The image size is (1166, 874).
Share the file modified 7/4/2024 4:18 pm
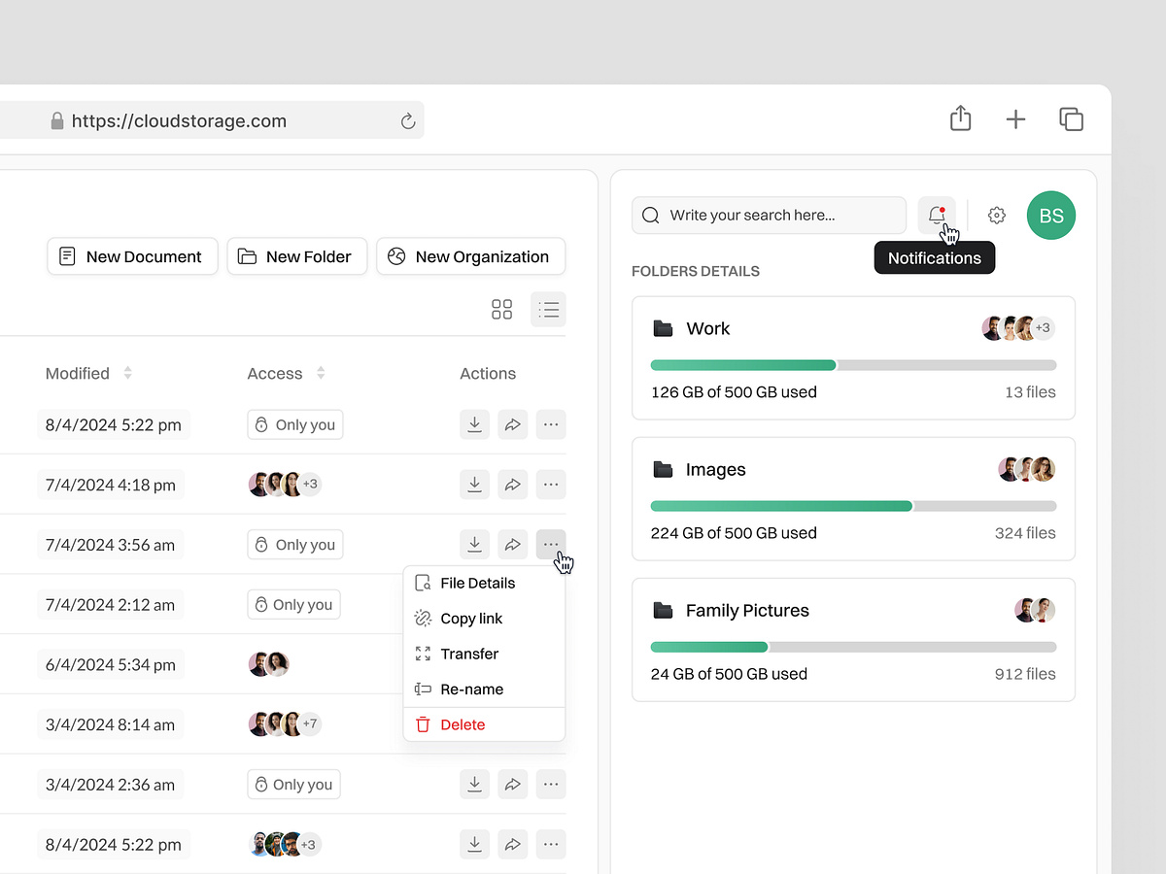512,484
